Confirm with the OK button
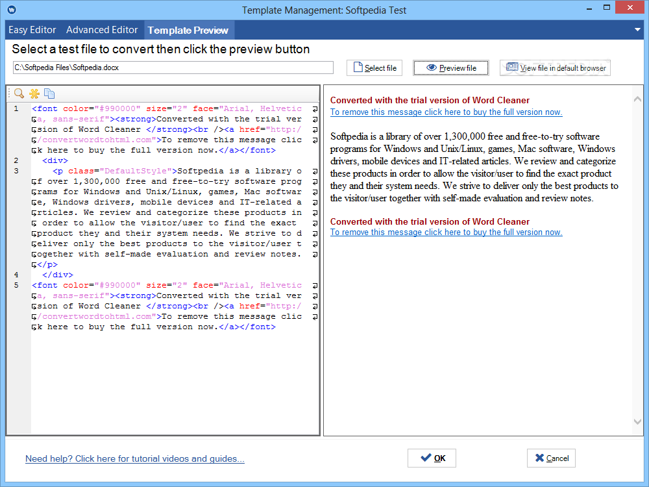This screenshot has width=649, height=487. tap(432, 458)
